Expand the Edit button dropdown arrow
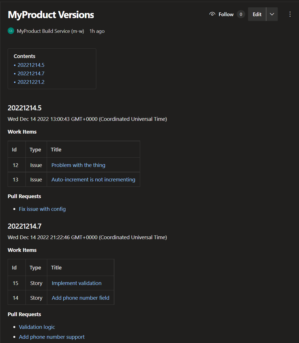The image size is (299, 343). point(272,14)
